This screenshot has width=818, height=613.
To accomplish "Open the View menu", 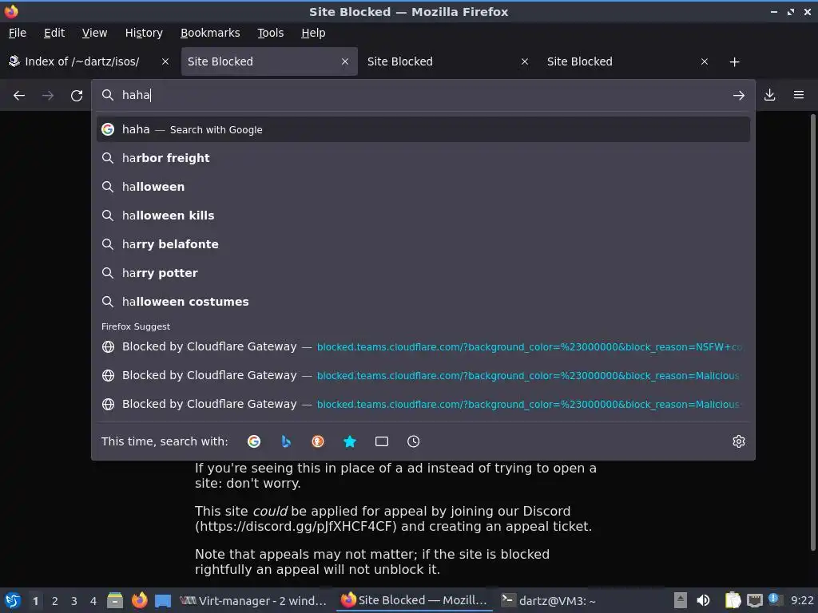I will (x=94, y=33).
